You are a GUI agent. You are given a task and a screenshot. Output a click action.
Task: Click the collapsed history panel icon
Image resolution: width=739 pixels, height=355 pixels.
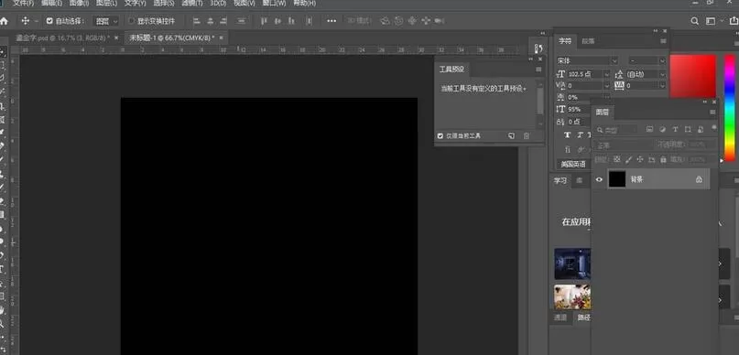point(539,49)
